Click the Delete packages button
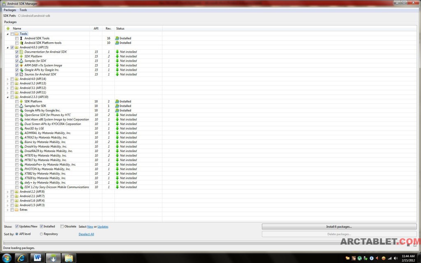This screenshot has height=263, width=421. coord(339,234)
